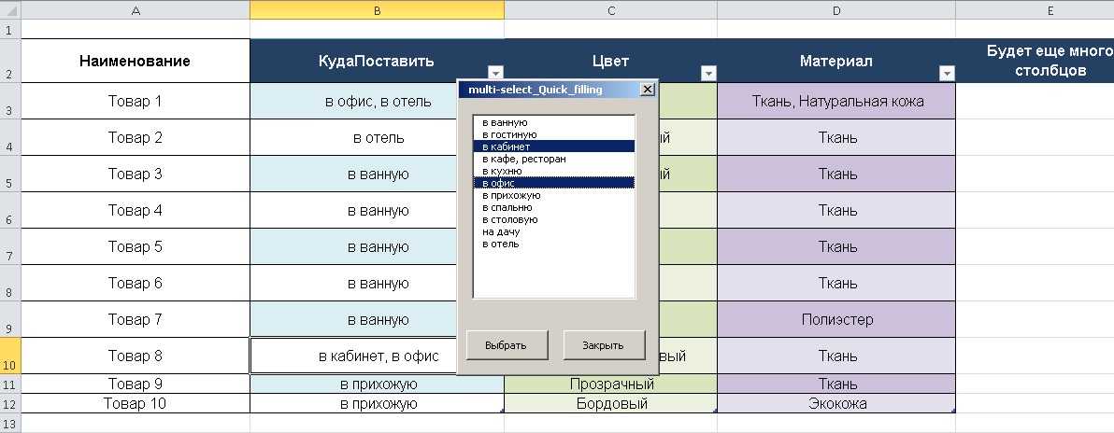Select cell 'Товар 2'
This screenshot has height=433, width=1114.
click(135, 137)
